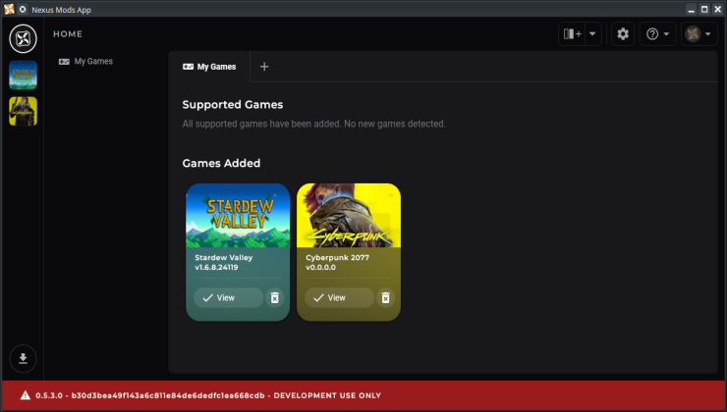
Task: Click the Cyberpunk 2077 cover thumbnail
Action: pyautogui.click(x=349, y=216)
